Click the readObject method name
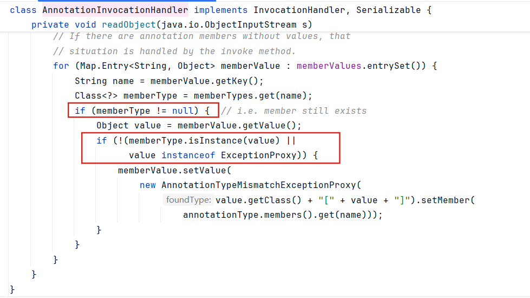The height and width of the screenshot is (298, 530). [x=129, y=25]
